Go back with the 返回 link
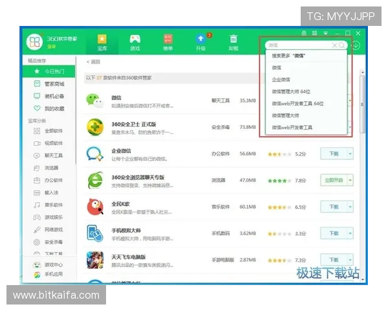This screenshot has width=388, height=311. click(93, 62)
